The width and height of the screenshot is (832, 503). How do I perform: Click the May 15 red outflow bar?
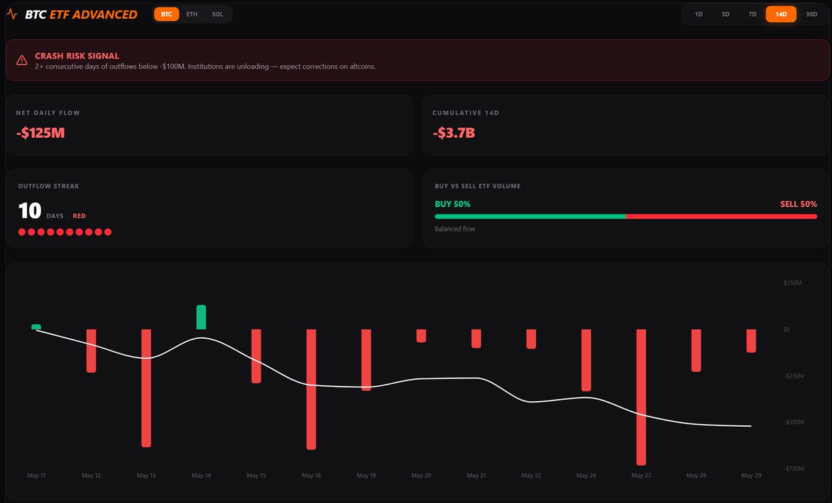256,356
